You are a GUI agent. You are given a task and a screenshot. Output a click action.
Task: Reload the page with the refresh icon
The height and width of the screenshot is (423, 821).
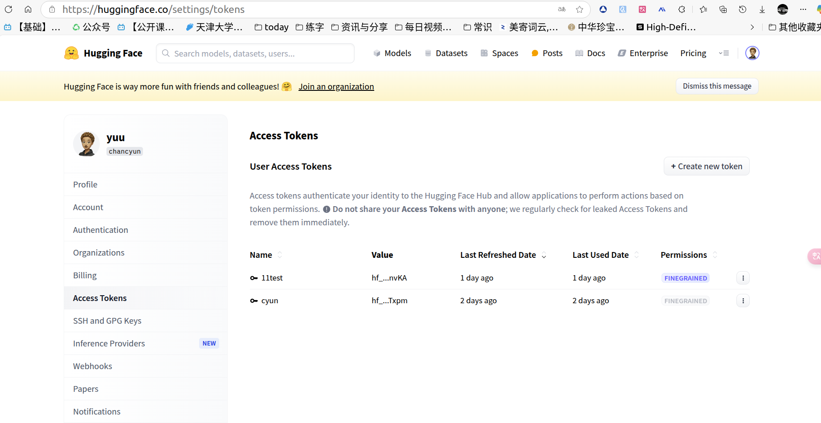pyautogui.click(x=8, y=9)
